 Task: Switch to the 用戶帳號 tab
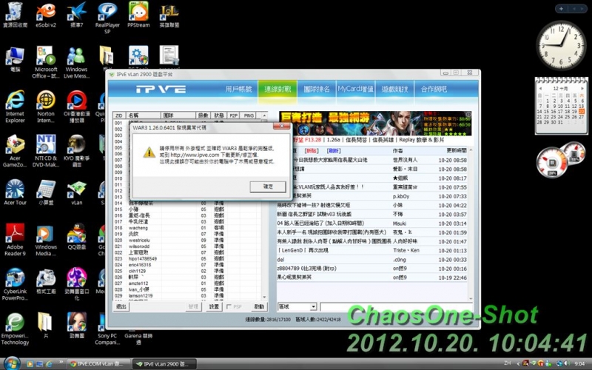click(x=238, y=89)
